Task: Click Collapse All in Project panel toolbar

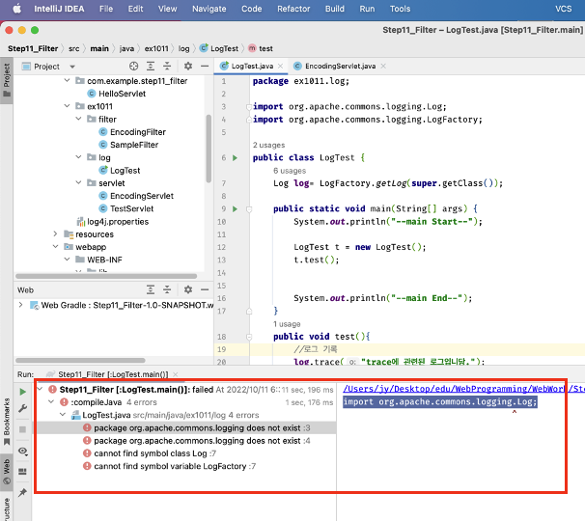Action: point(167,67)
